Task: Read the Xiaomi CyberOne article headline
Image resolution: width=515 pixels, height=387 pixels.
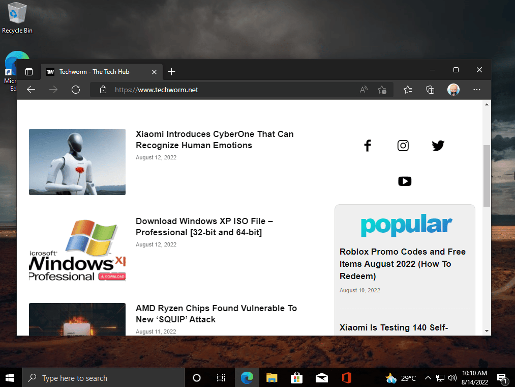Action: 215,140
